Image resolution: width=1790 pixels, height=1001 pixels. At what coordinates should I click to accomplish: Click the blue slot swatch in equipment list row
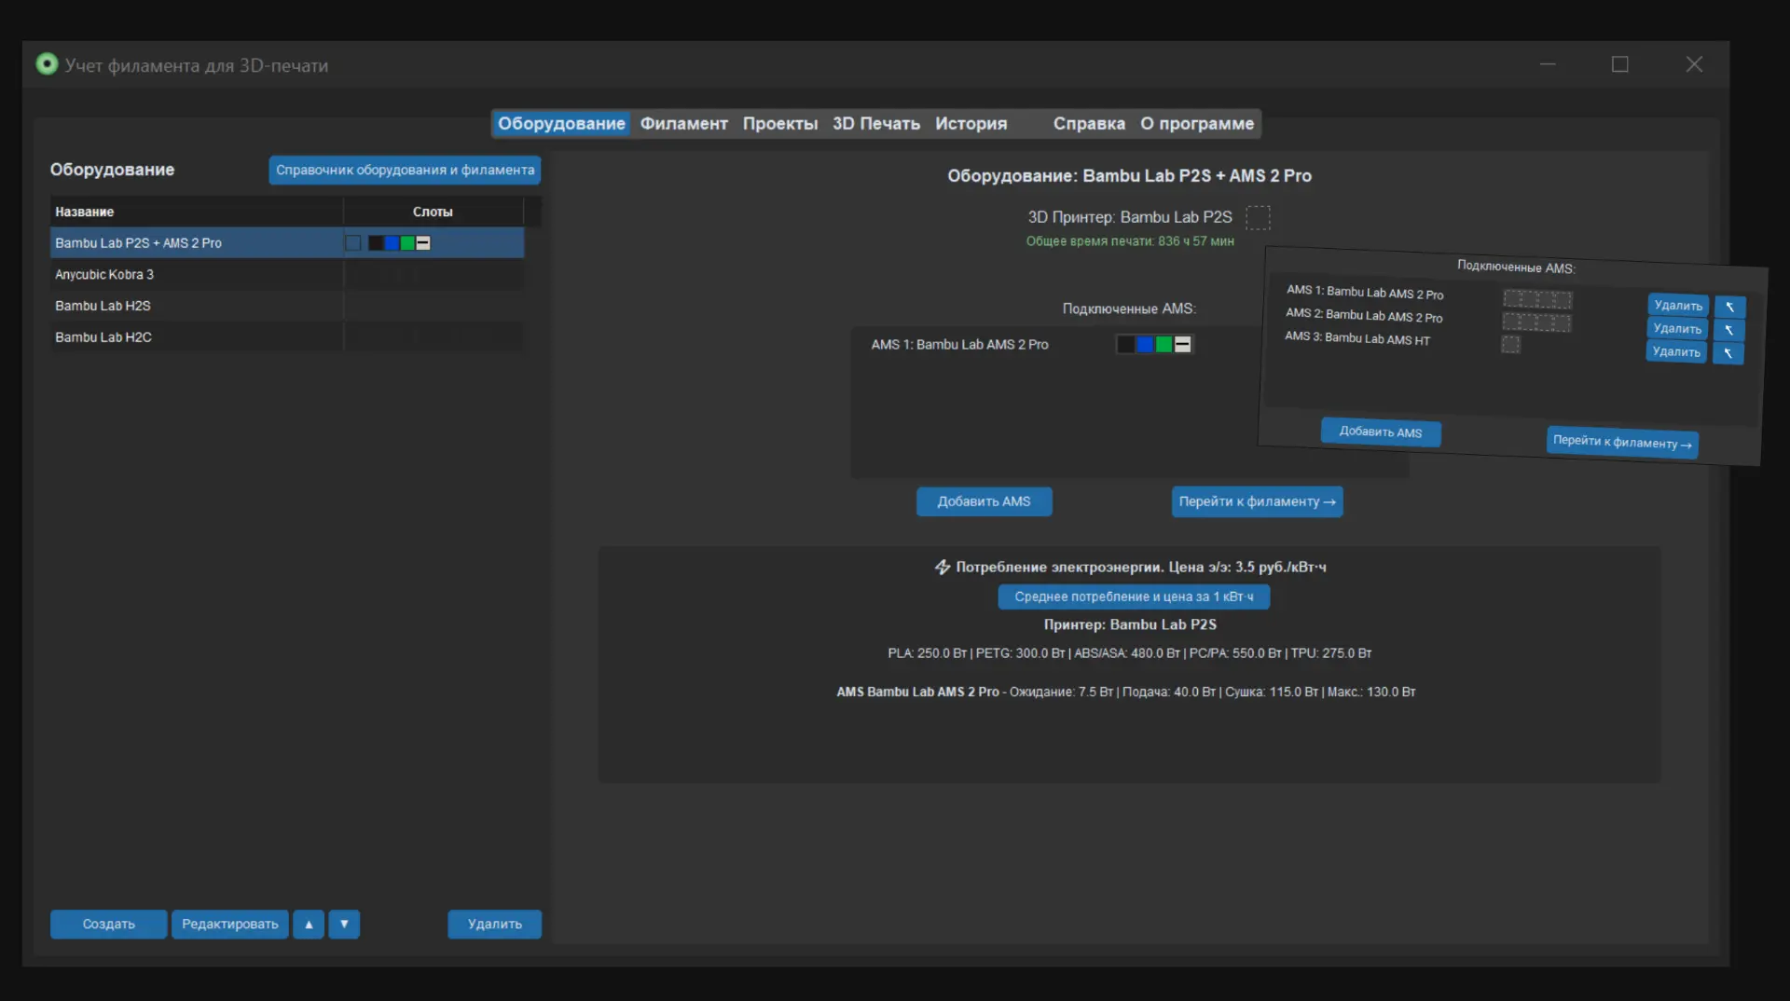(x=392, y=242)
